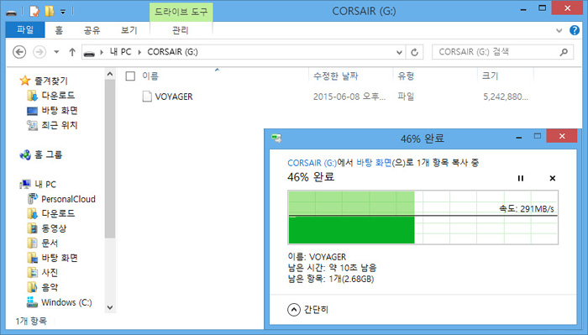Image resolution: width=588 pixels, height=335 pixels.
Task: Select 홈 그룹 in the navigation pane
Action: pyautogui.click(x=48, y=154)
